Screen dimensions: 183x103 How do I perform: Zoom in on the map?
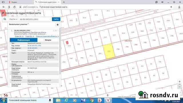click(x=180, y=82)
